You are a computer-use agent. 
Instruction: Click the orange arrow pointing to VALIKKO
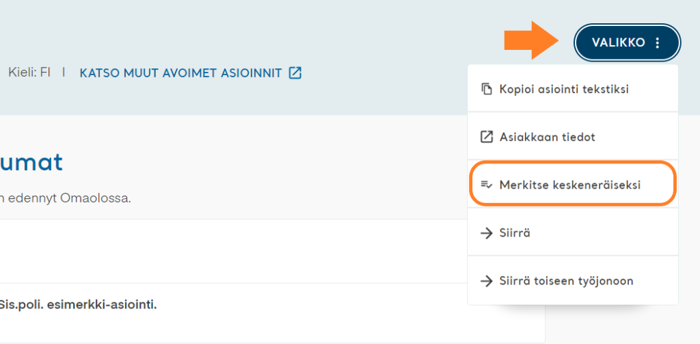(532, 40)
